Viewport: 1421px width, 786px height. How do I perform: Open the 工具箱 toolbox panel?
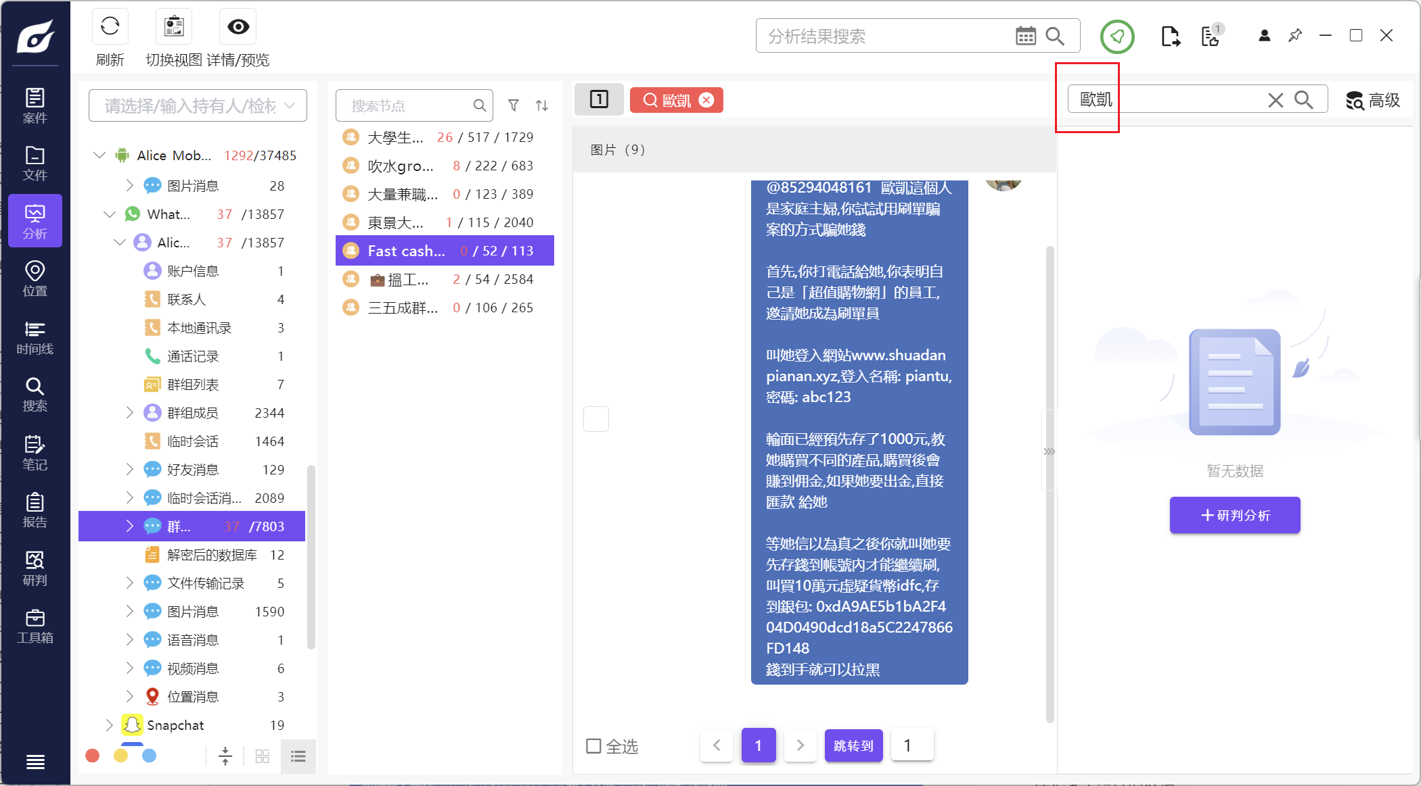coord(35,625)
